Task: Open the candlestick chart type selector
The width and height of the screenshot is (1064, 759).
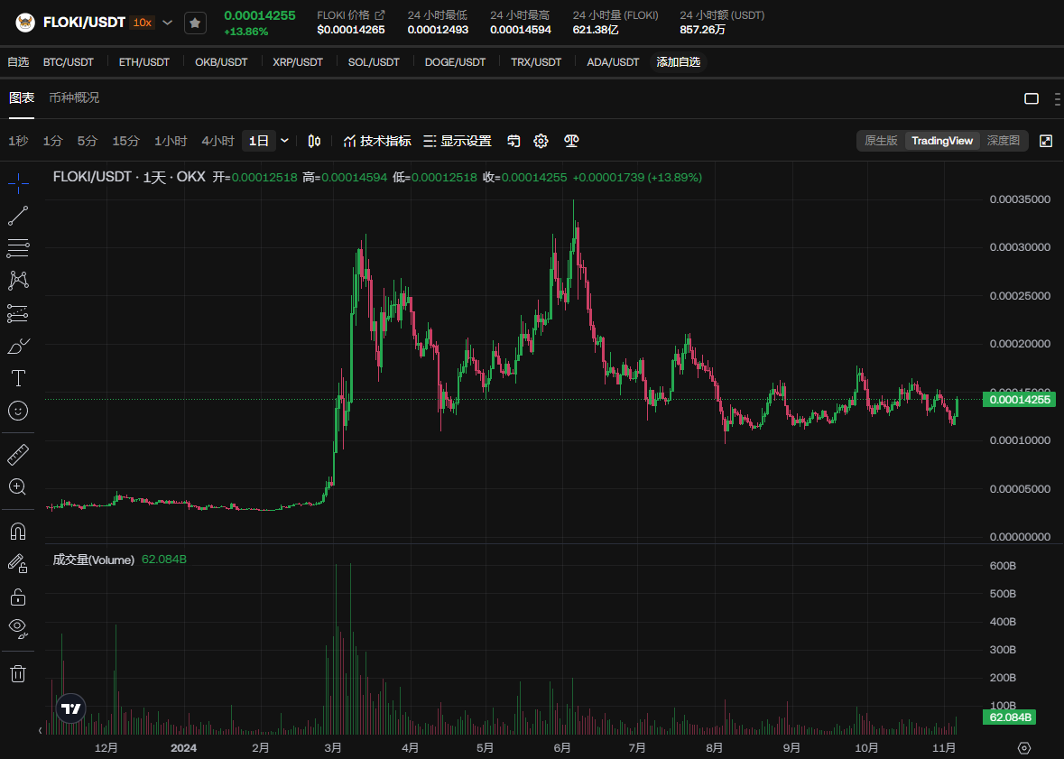Action: tap(314, 141)
